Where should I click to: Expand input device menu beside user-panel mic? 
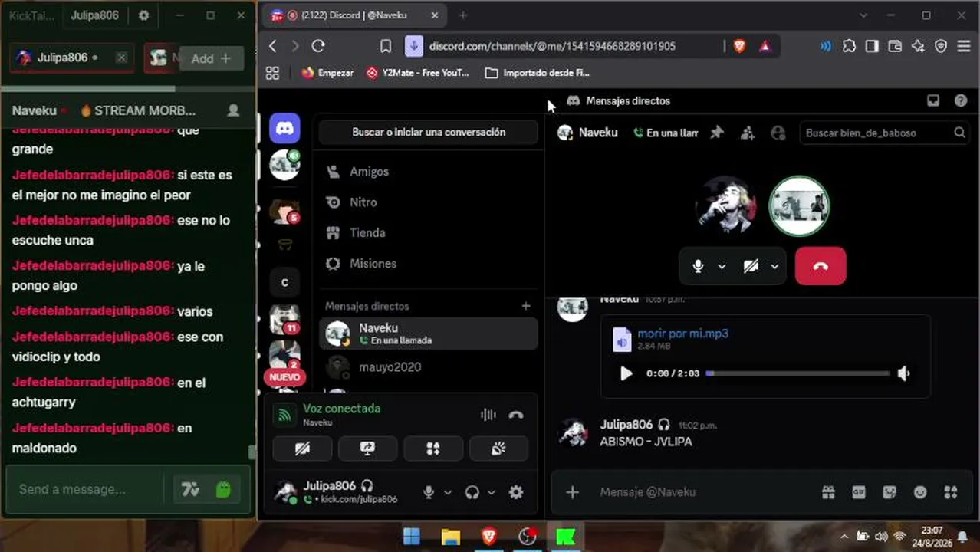449,492
